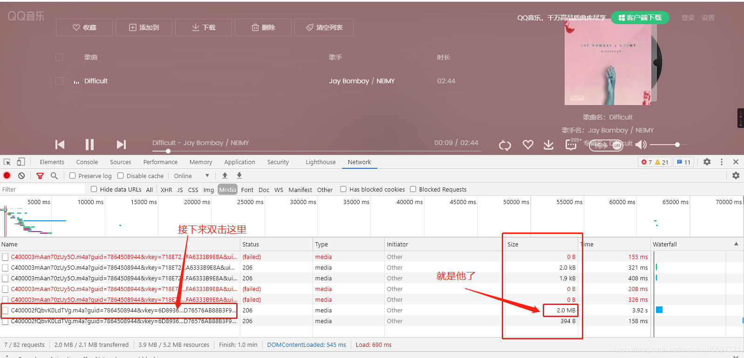744x358 pixels.
Task: Stop recording network log red button
Action: point(7,175)
